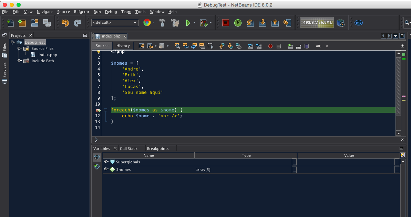Toggle the Variables panel public-properties icon
The width and height of the screenshot is (411, 217).
[x=97, y=157]
